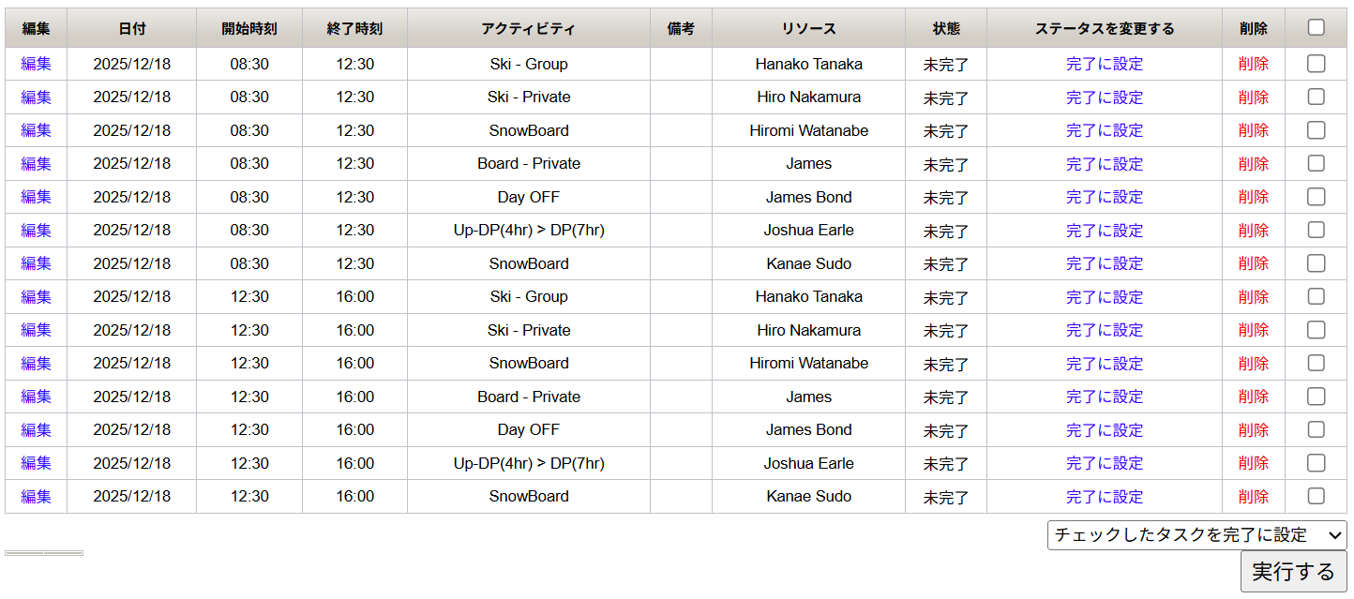Open the チェックしたタスクを完了に設定 dropdown

point(1196,535)
